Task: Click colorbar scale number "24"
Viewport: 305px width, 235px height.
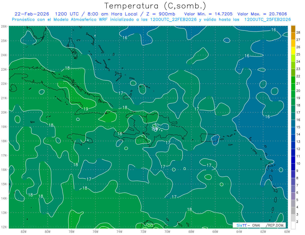Action: tap(298, 62)
